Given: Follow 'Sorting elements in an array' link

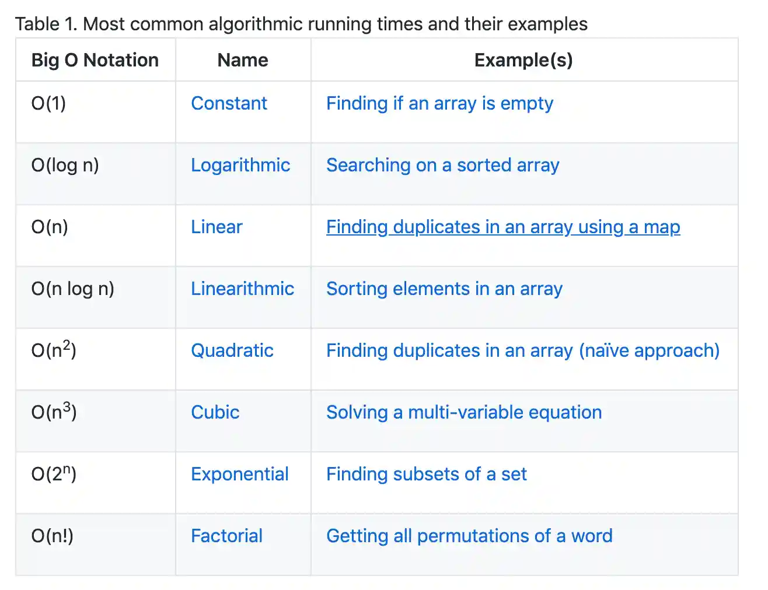Looking at the screenshot, I should pos(444,289).
